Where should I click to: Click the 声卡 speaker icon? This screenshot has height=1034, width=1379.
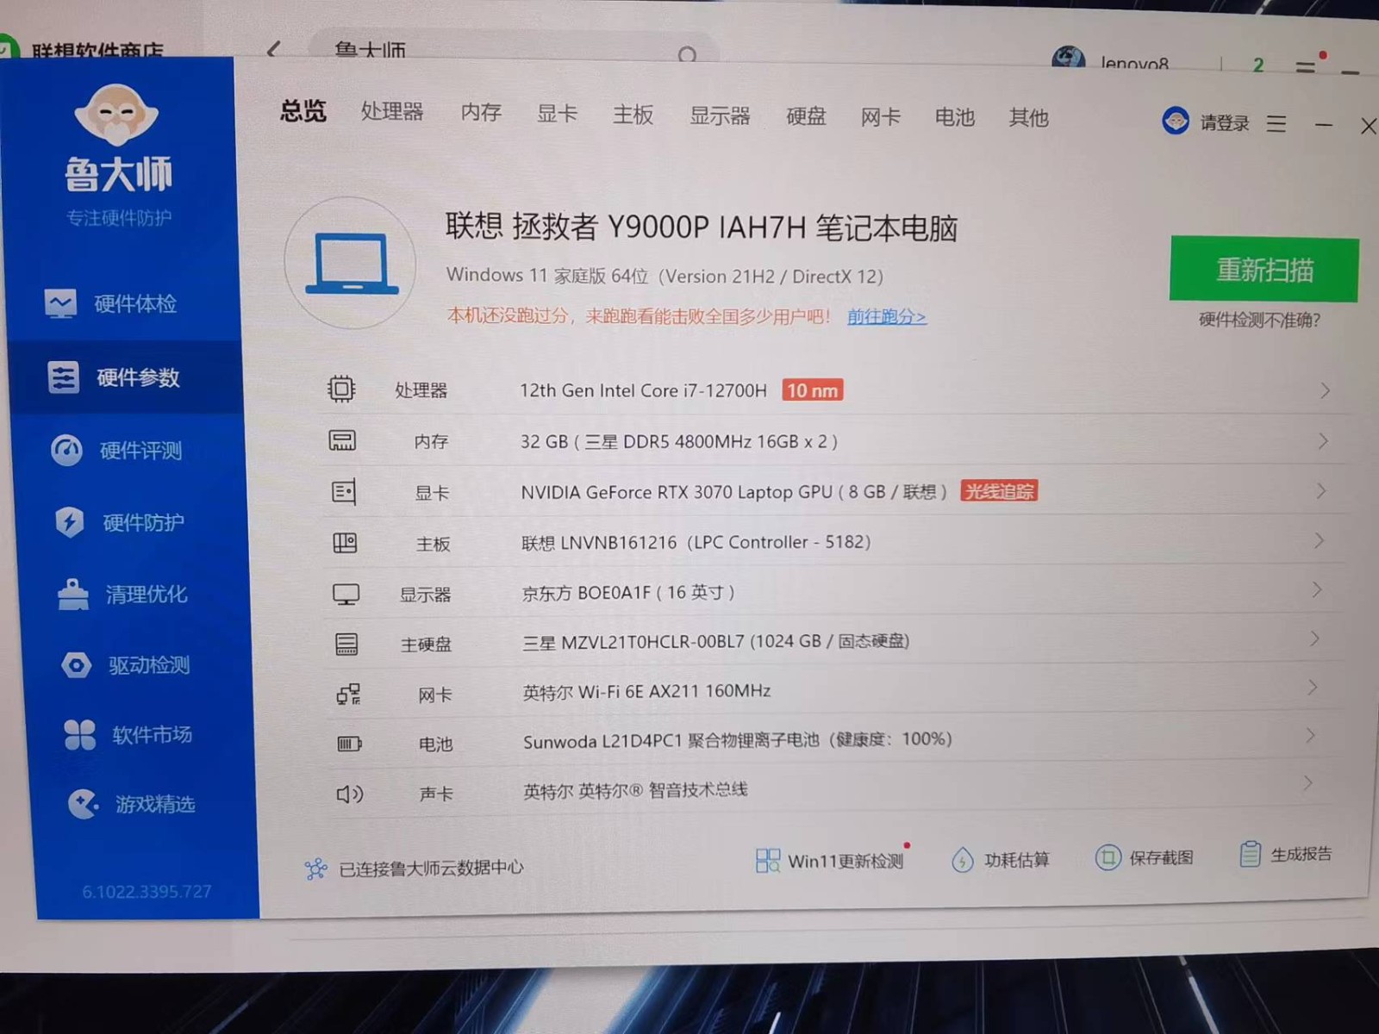tap(350, 794)
